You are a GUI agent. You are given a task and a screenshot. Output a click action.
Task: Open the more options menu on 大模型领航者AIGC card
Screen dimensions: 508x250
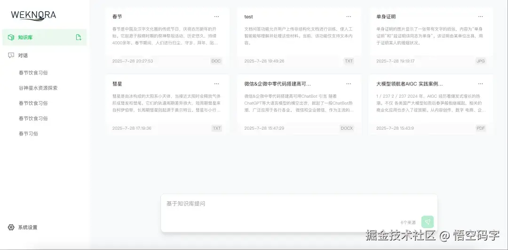(480, 84)
